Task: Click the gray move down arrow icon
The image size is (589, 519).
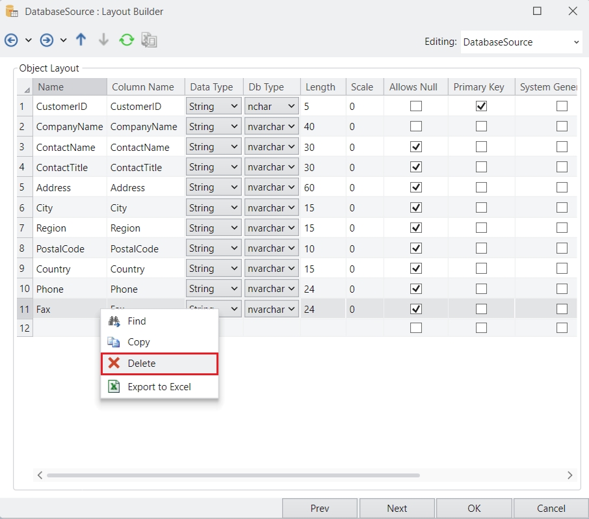Action: 103,40
